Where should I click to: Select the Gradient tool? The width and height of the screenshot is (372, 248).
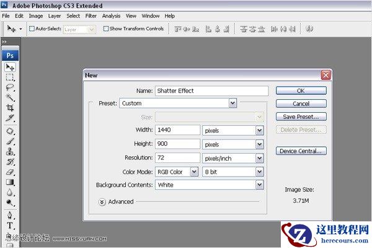[10, 182]
